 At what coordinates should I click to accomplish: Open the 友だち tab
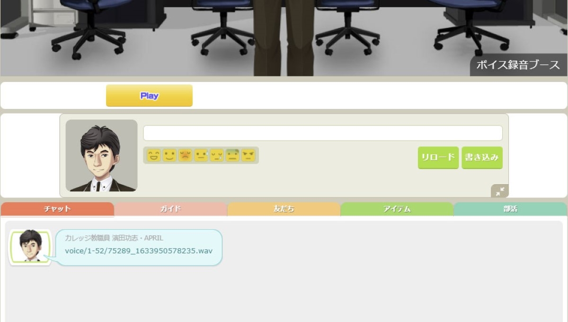(284, 209)
